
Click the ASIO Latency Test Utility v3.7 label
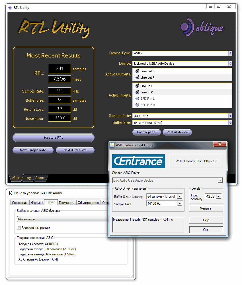(196, 161)
